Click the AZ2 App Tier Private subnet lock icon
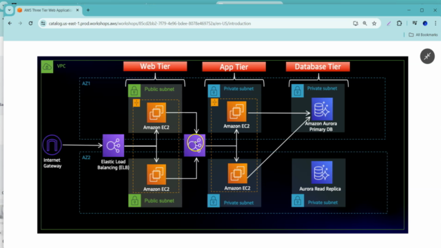 pyautogui.click(x=214, y=200)
